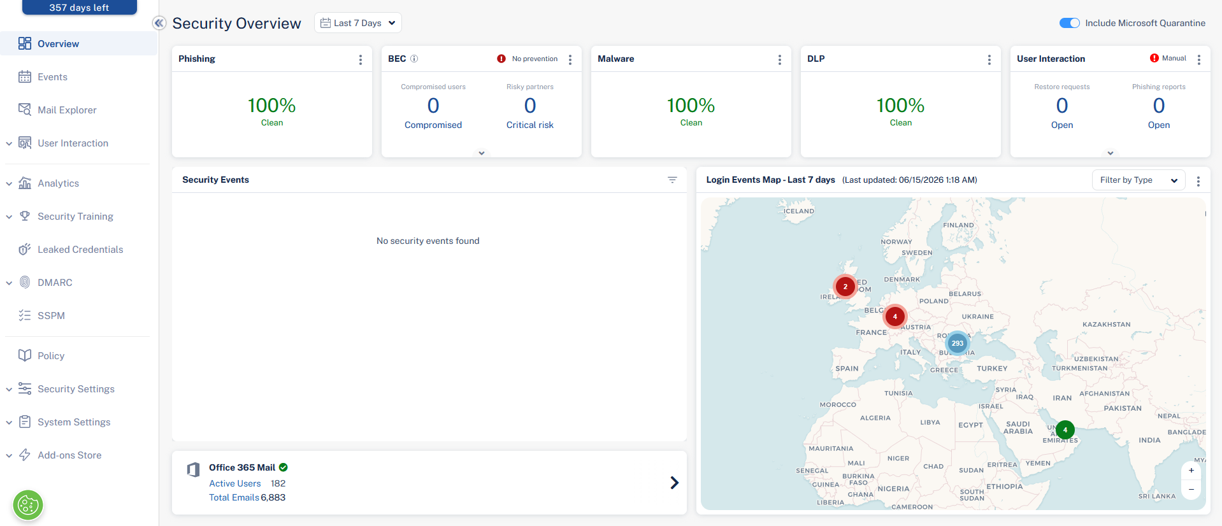This screenshot has width=1222, height=526.
Task: Open the User Interaction card options menu
Action: pos(1199,59)
